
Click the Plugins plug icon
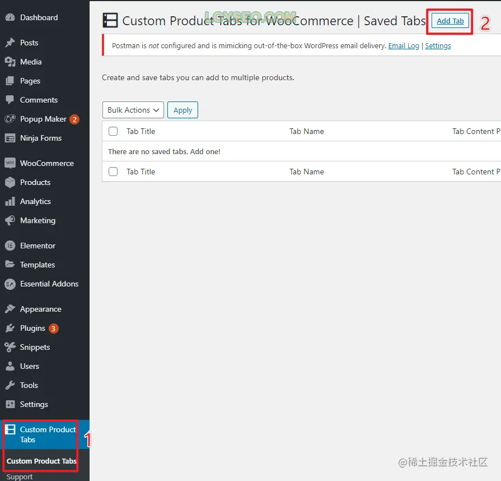(x=10, y=328)
